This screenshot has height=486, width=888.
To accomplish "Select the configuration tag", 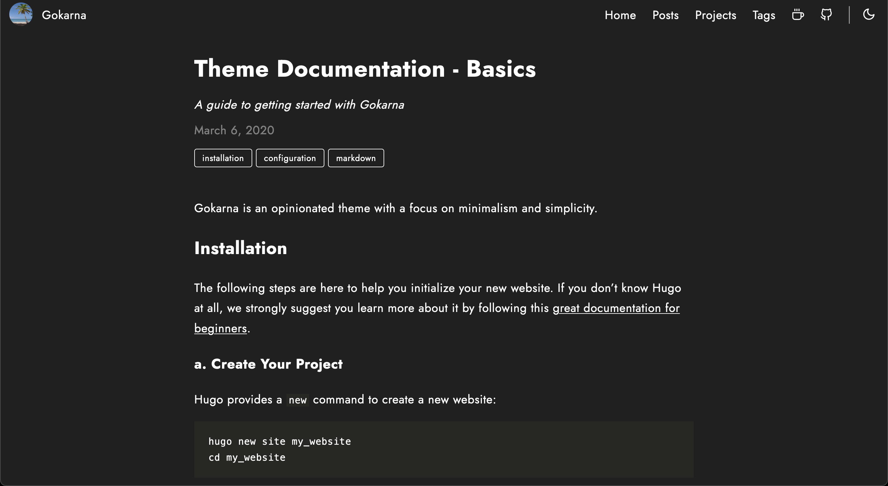I will click(290, 158).
